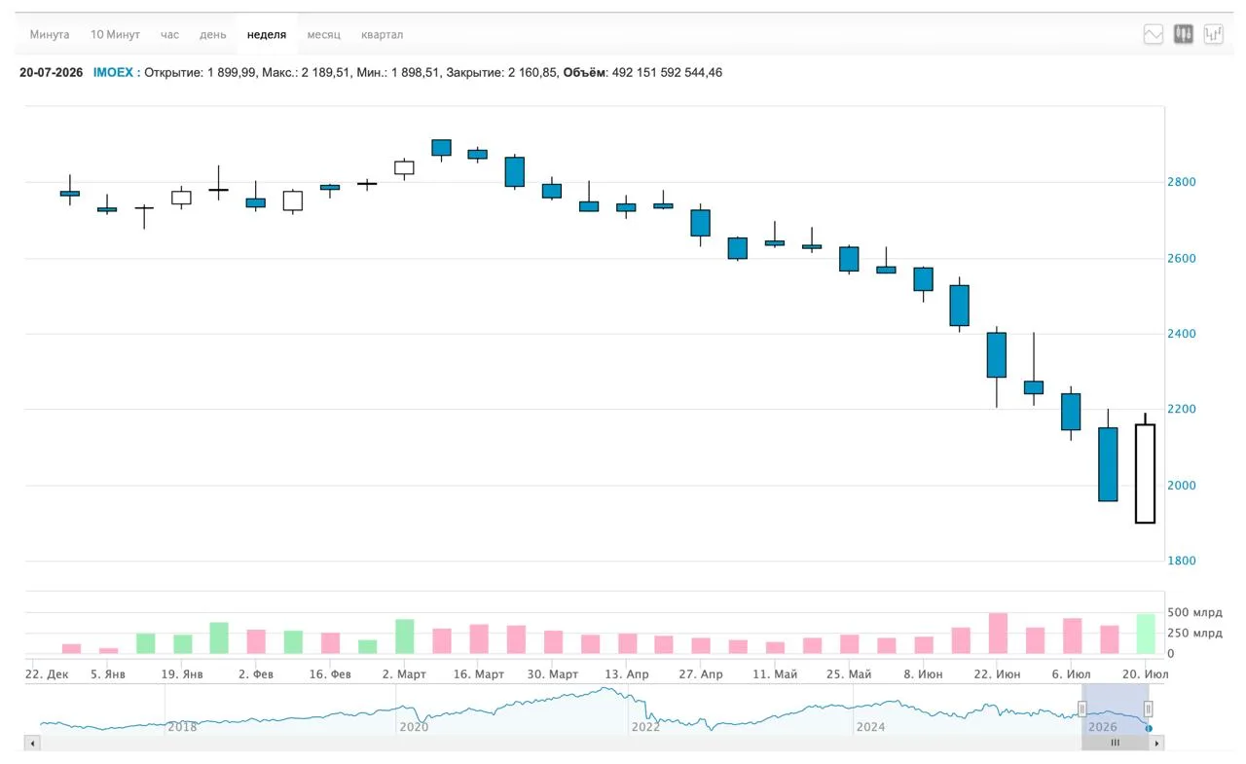Click the green volume bar for 20 Июл
This screenshot has width=1246, height=764.
(x=1146, y=634)
